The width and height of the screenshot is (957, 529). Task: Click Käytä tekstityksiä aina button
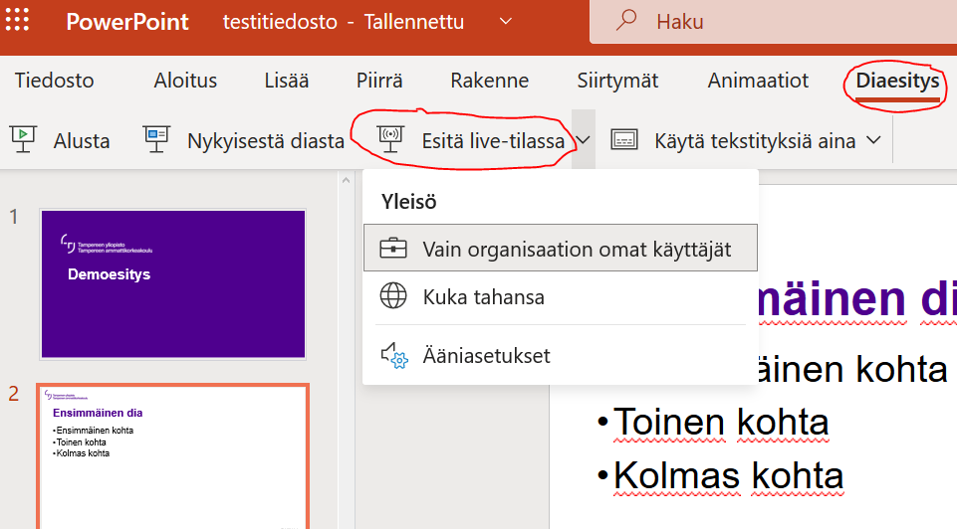tap(734, 141)
